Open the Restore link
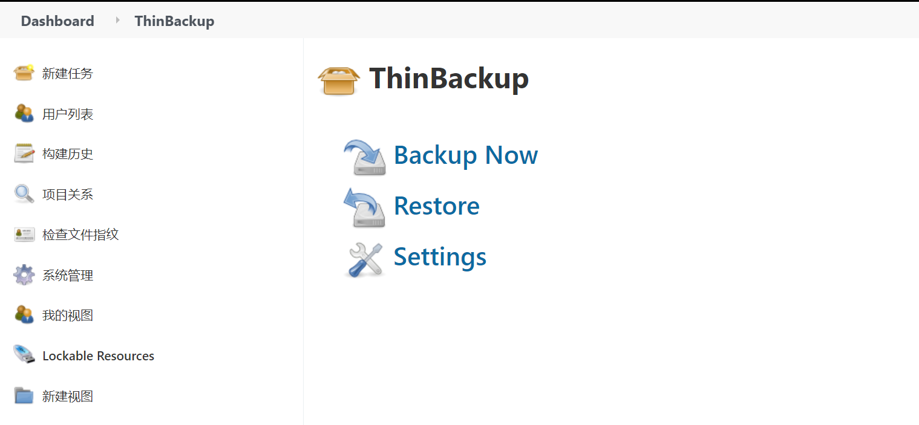 coord(437,206)
